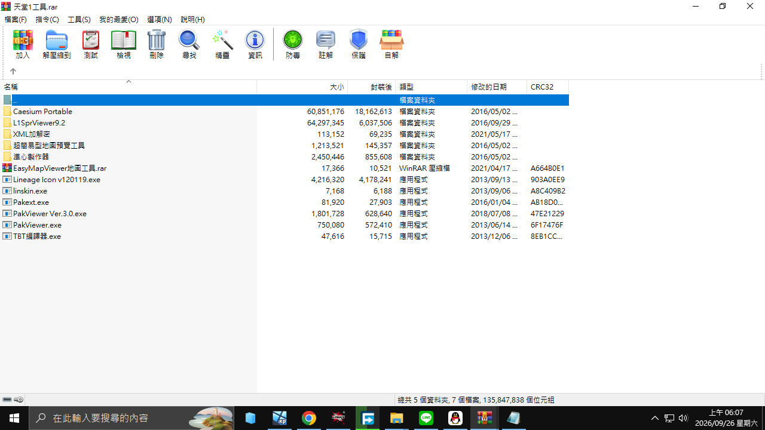Select the TBT編譯器.exe file
765x430 pixels.
[x=37, y=236]
